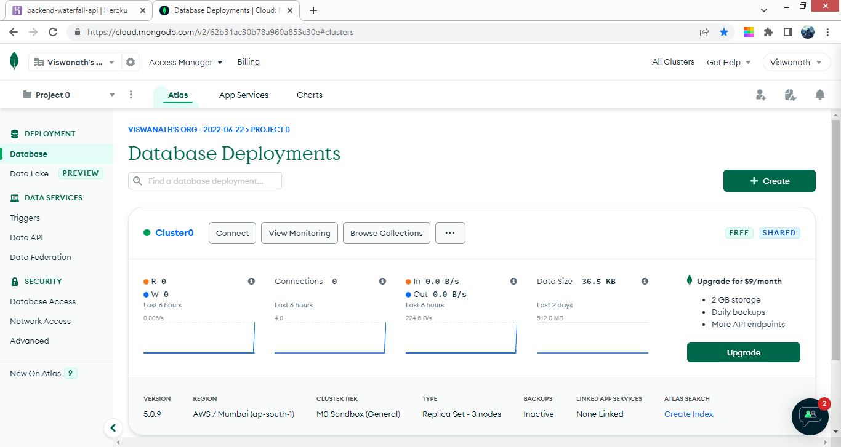Open Cluster0 more options ellipsis button

pyautogui.click(x=450, y=233)
